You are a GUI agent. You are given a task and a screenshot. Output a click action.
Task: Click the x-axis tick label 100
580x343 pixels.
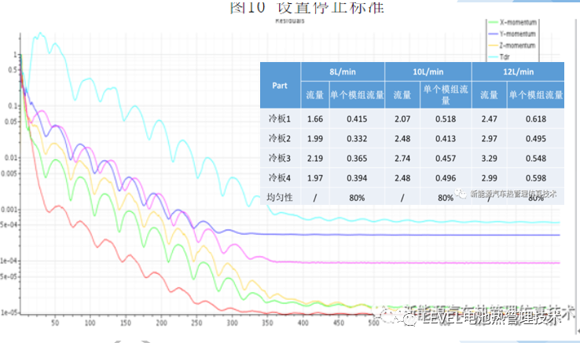tap(90, 323)
